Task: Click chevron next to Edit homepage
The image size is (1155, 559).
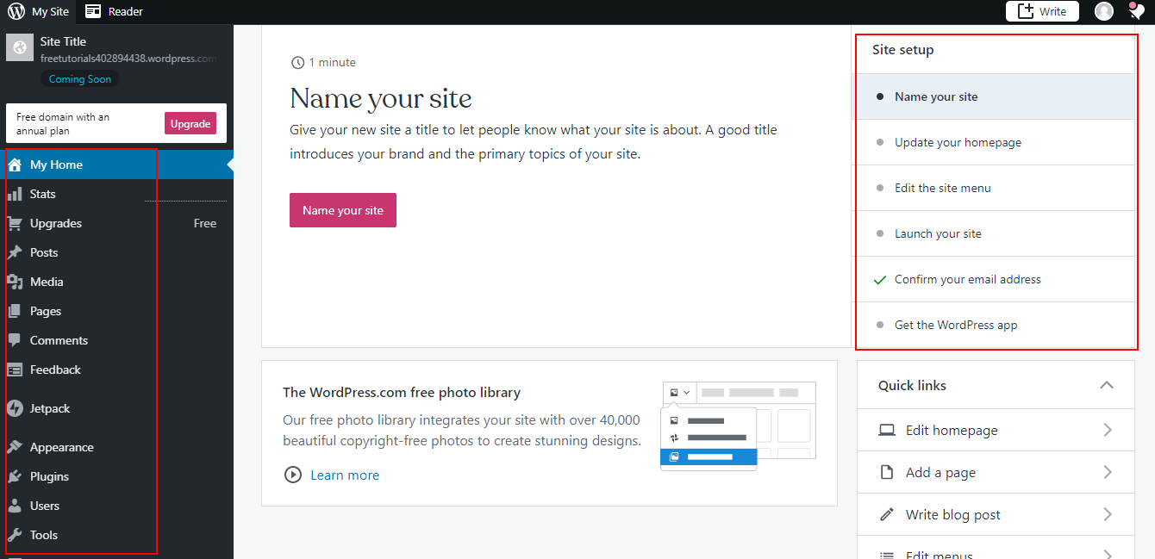Action: 1108,430
